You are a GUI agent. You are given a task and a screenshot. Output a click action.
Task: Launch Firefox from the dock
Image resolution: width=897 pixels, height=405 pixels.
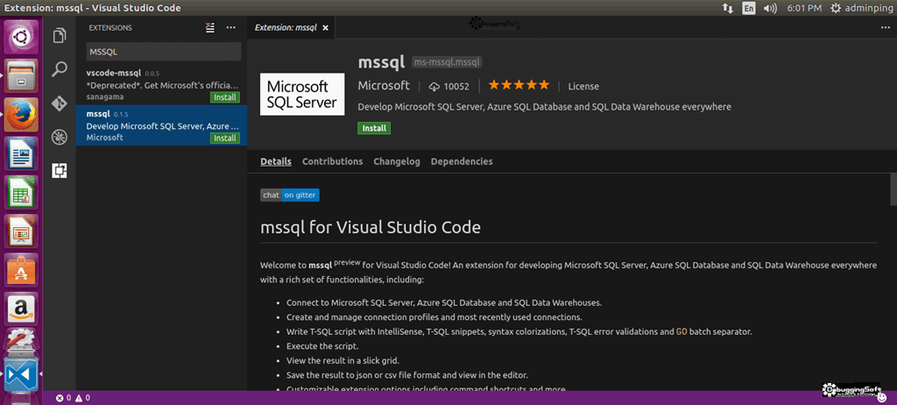(x=22, y=114)
